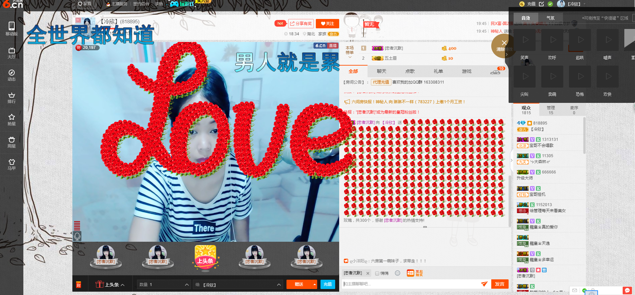The height and width of the screenshot is (295, 635).
Task: Switch to 音效 sound effects tab
Action: [526, 18]
